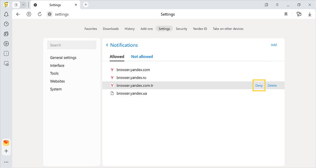316x168 pixels.
Task: Open a new tab with plus button
Action: coord(86,5)
